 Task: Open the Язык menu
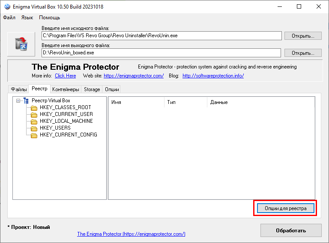click(x=27, y=18)
